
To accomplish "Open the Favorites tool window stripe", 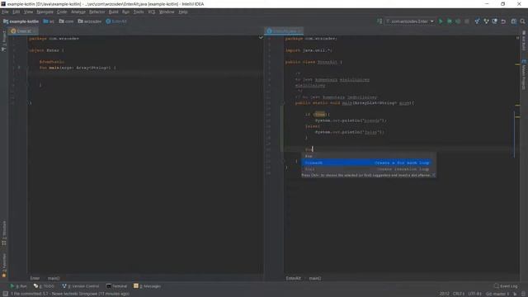I will pos(3,266).
